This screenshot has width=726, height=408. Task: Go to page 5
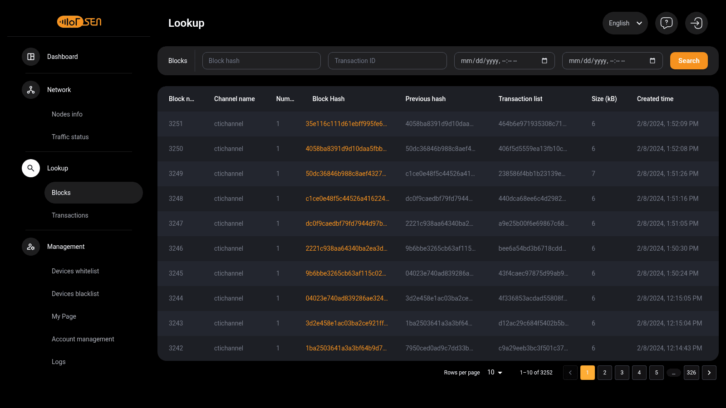coord(657,373)
